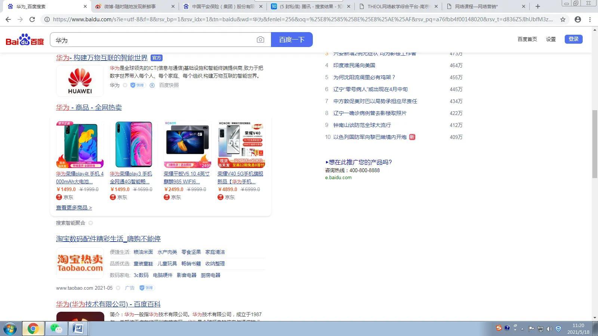Click the help question mark tray icon

click(x=507, y=328)
